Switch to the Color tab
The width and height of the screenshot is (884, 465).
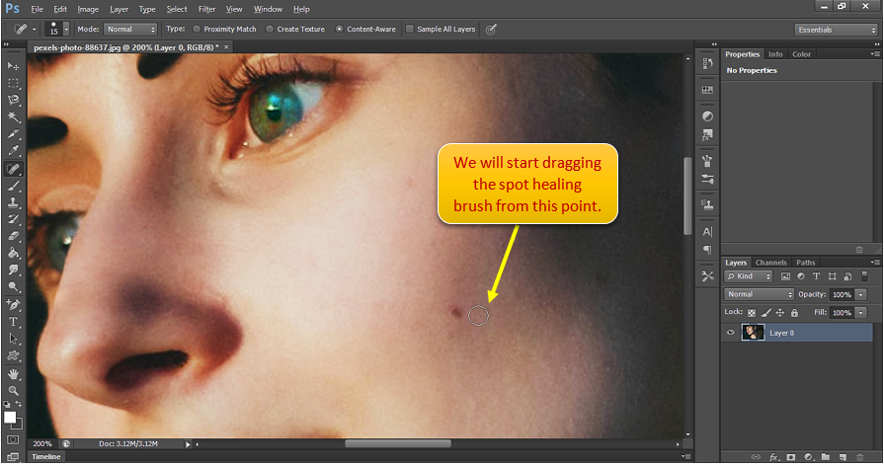(801, 54)
